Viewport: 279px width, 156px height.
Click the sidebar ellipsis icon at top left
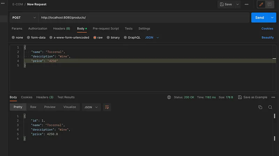point(3,3)
